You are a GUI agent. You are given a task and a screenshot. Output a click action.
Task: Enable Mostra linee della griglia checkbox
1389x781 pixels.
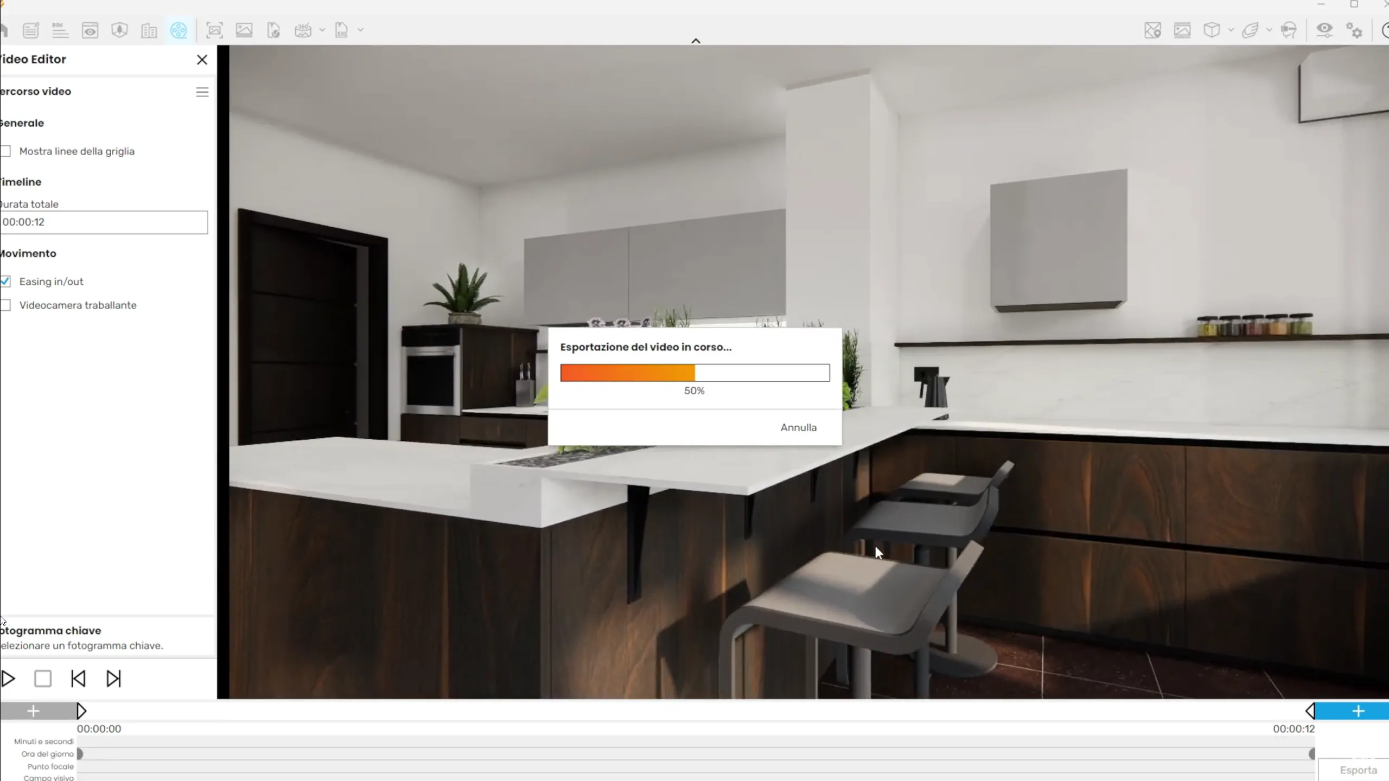click(x=6, y=151)
